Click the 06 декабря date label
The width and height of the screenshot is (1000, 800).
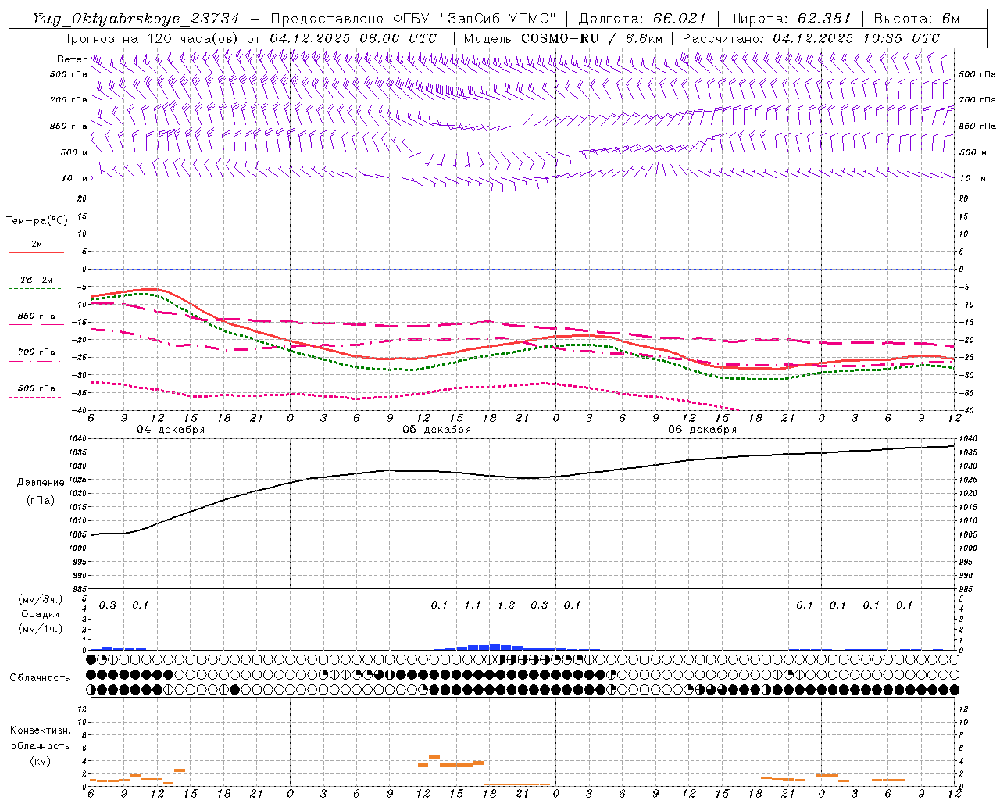pos(702,430)
